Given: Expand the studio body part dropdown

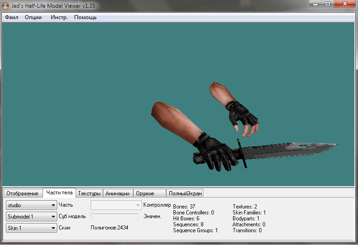Looking at the screenshot, I should click(32, 205).
